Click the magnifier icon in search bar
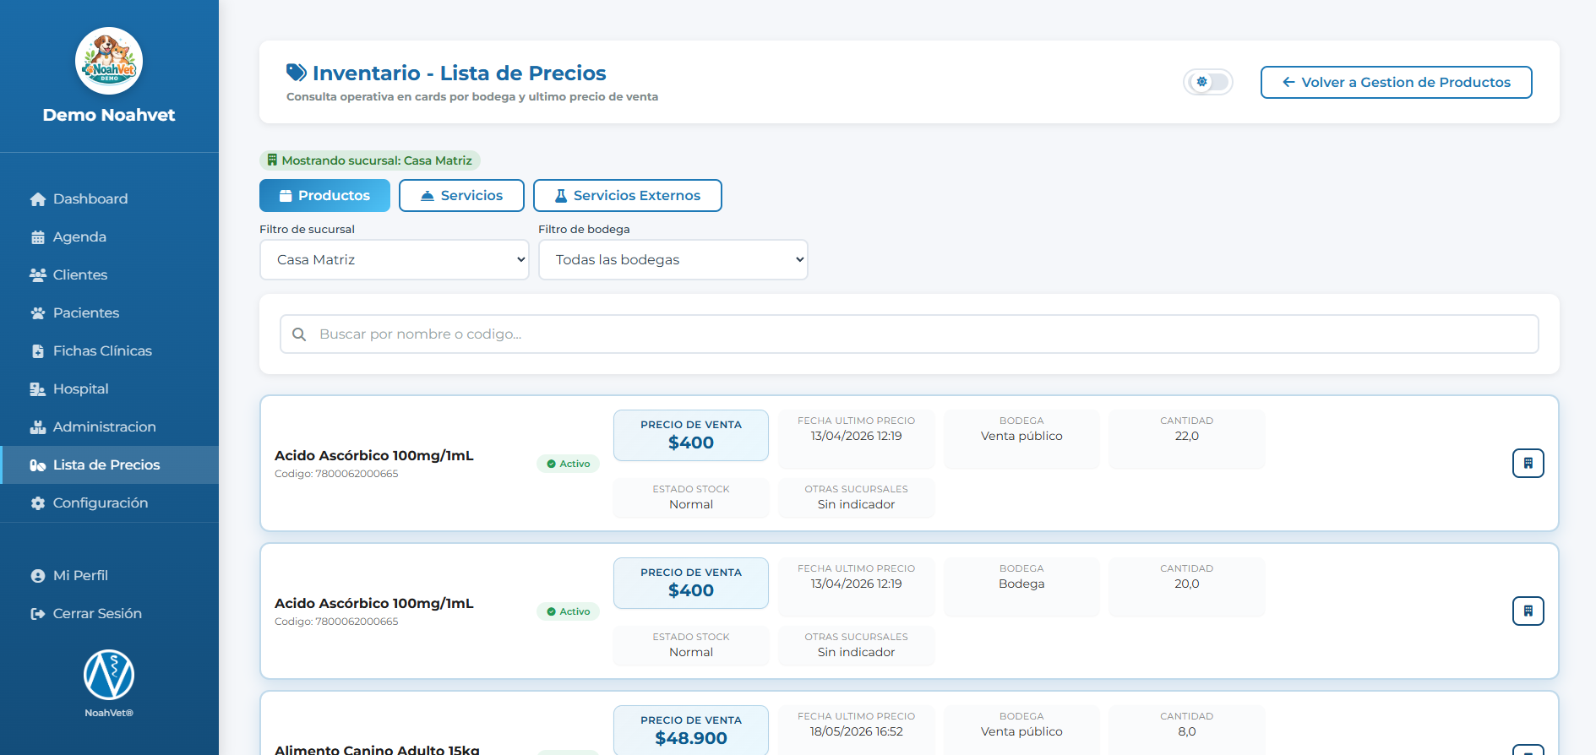The width and height of the screenshot is (1596, 755). [x=299, y=334]
